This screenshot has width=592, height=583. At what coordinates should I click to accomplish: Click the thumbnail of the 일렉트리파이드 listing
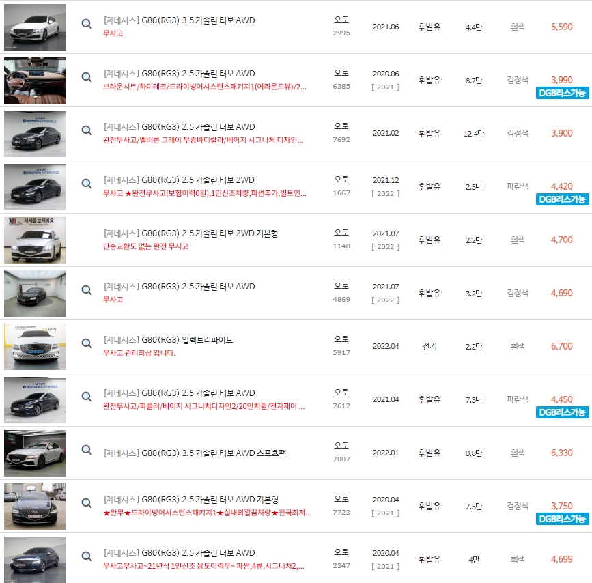[35, 346]
